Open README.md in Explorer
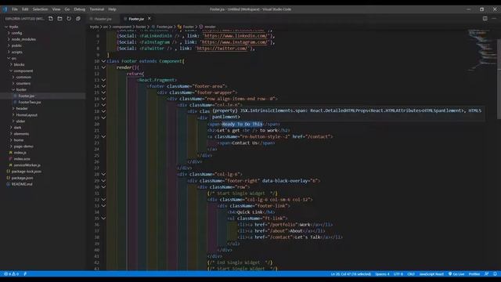Viewport: 501px width, 282px height. (22, 184)
